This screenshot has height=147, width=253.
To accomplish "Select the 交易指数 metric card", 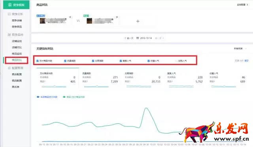I will 142,78.
